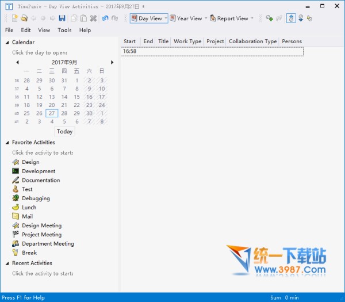Click the Mail envelope icon
Viewport: 345px width, 302px height.
pyautogui.click(x=16, y=216)
